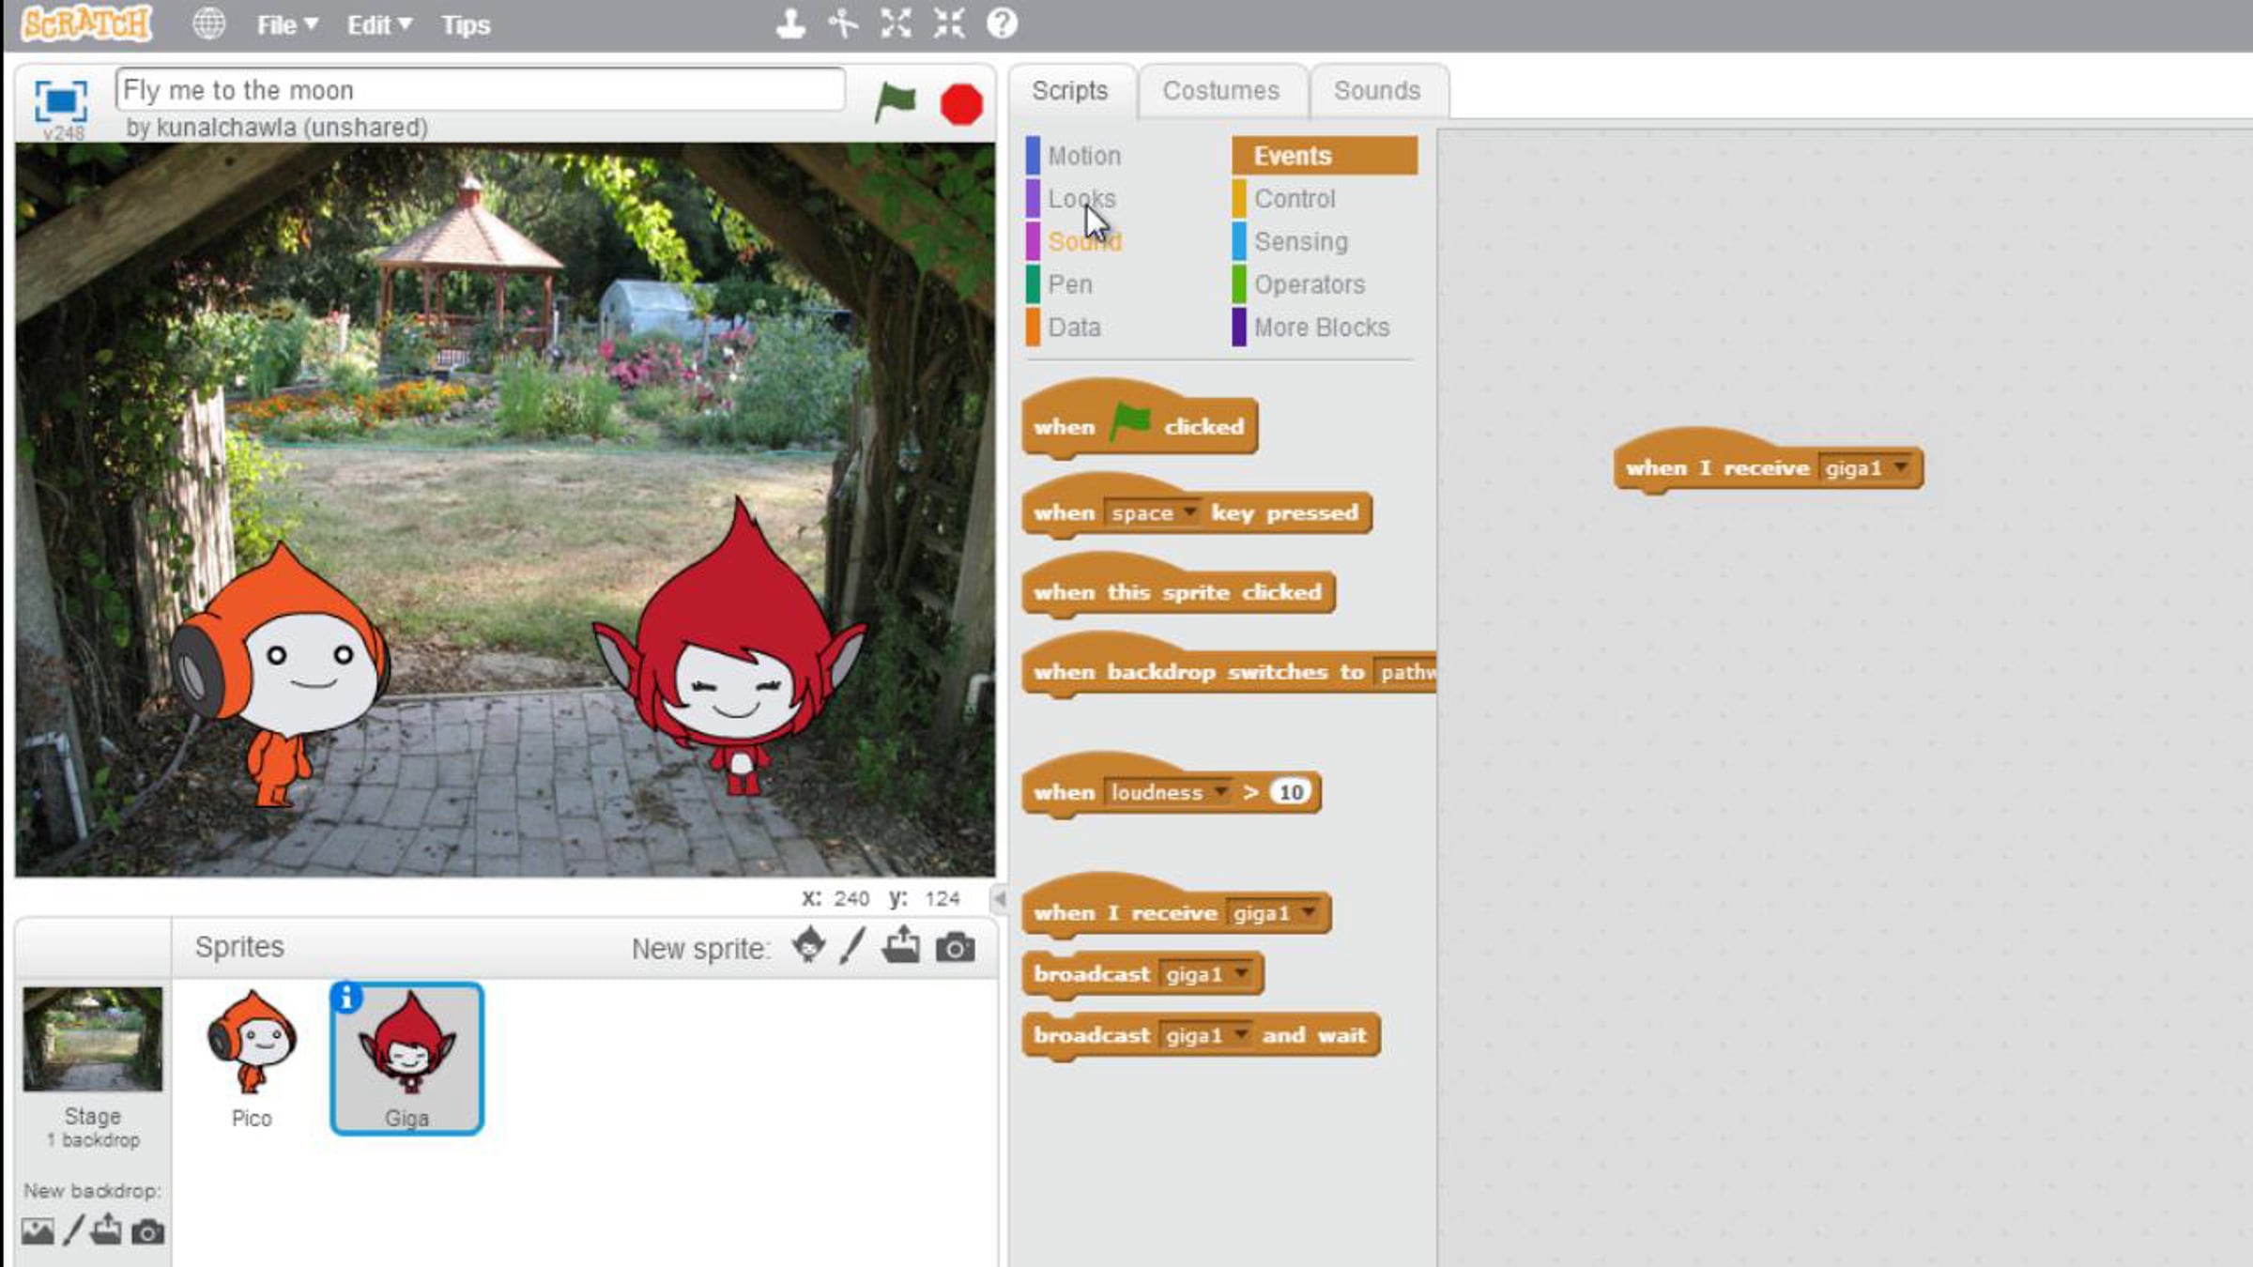
Task: Click the red stop sign button
Action: (961, 103)
